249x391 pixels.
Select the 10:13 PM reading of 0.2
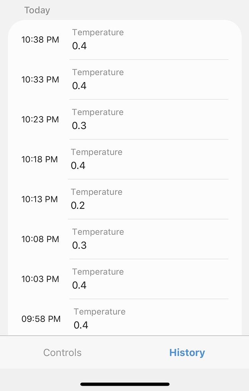point(124,199)
